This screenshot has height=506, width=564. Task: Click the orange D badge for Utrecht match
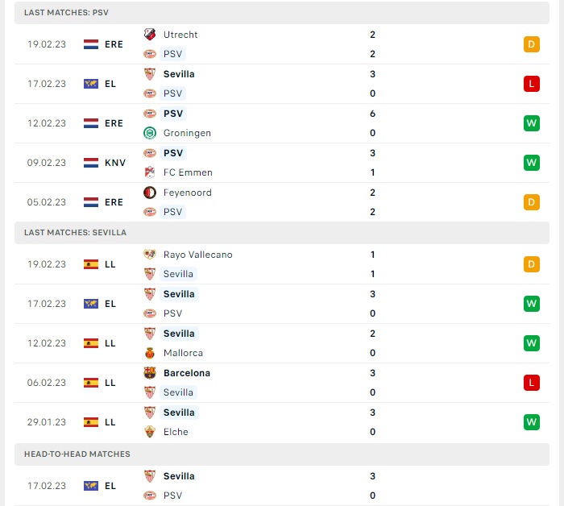coord(532,44)
